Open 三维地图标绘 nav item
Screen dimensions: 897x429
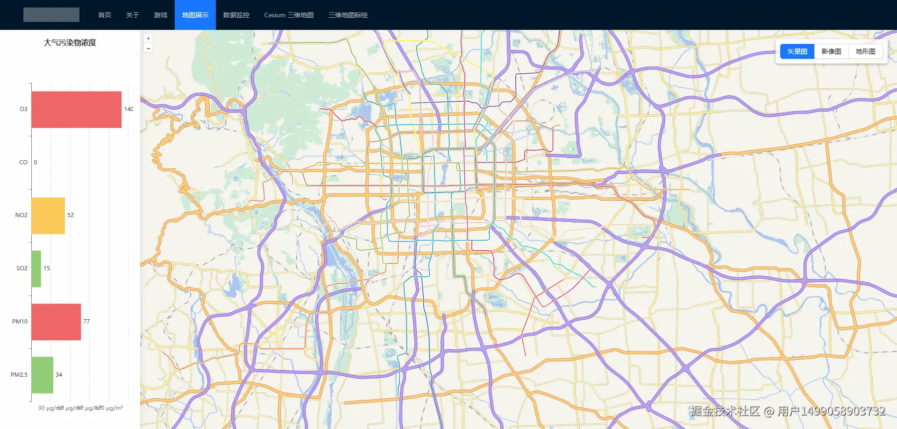pos(348,15)
